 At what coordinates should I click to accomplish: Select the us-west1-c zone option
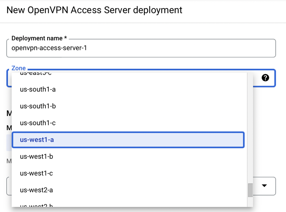coord(36,173)
